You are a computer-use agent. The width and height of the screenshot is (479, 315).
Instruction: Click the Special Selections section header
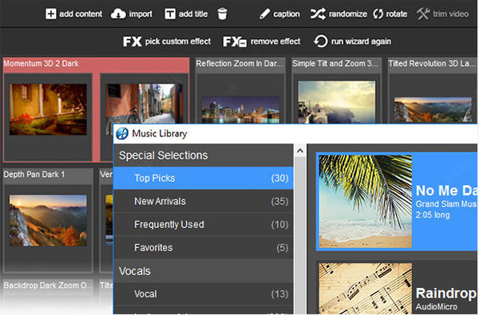coord(204,156)
